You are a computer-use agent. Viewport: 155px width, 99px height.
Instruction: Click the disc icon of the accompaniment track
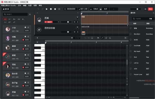[x=39, y=30]
